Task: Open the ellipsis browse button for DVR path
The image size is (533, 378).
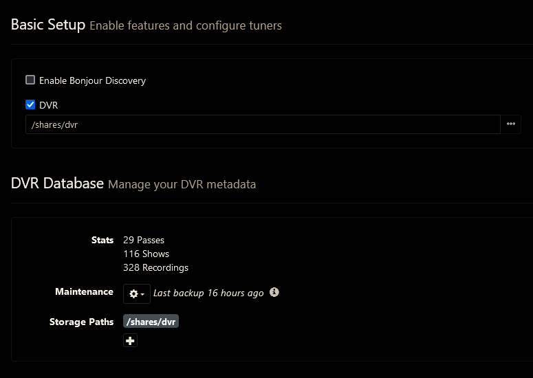Action: coord(510,124)
